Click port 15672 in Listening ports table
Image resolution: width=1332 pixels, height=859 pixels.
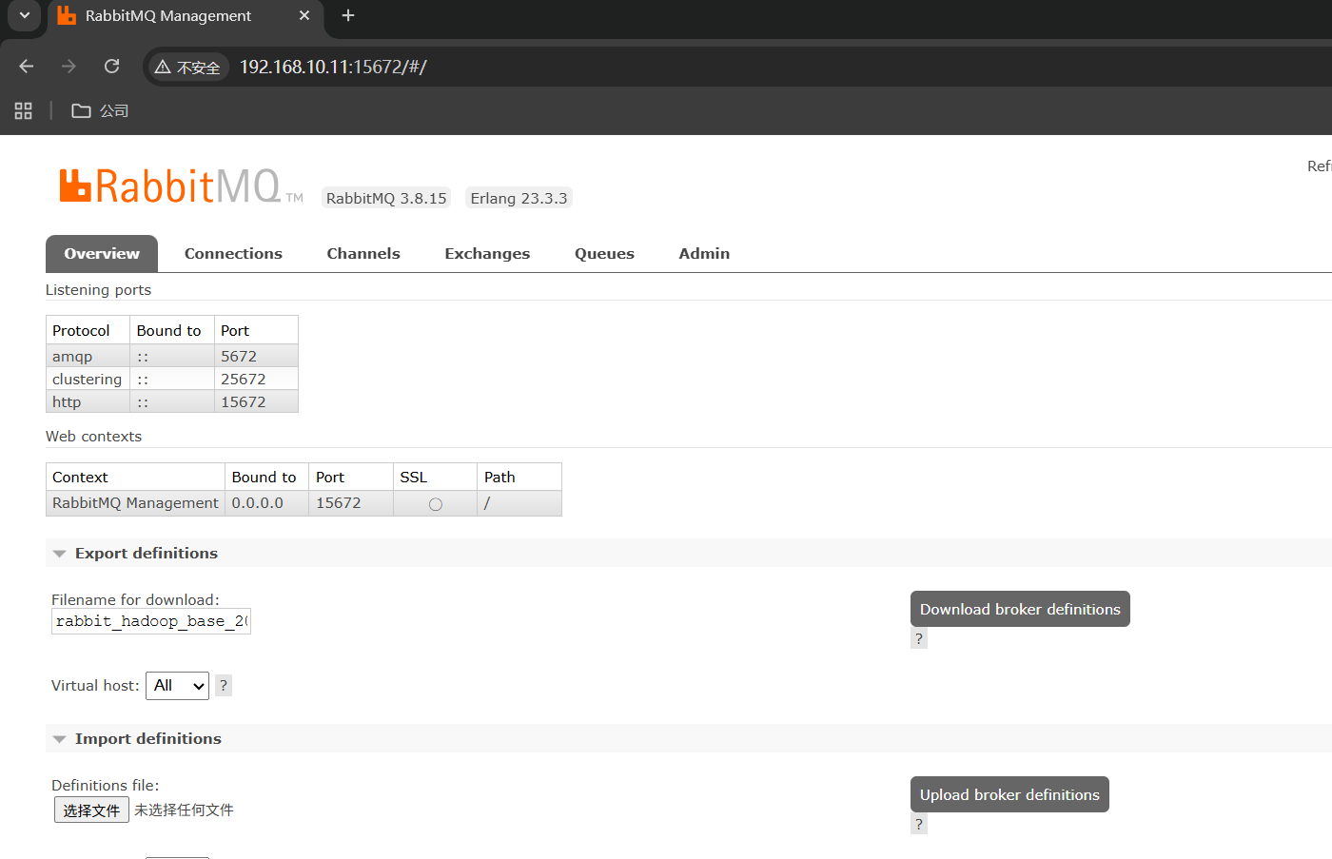(256, 401)
